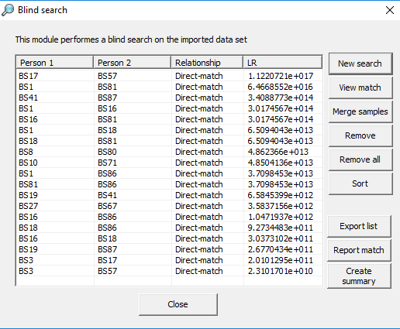Close the dialog with Close button

click(x=178, y=304)
